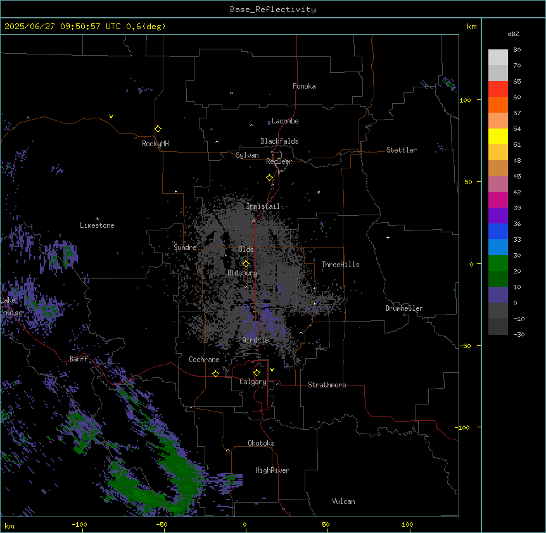Click the Limestone label
The image size is (546, 533).
coord(97,225)
